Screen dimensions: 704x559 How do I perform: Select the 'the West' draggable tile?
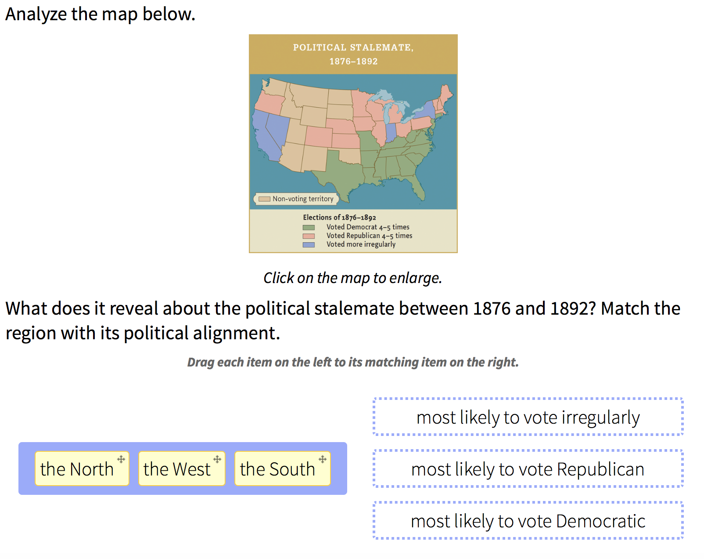[182, 468]
